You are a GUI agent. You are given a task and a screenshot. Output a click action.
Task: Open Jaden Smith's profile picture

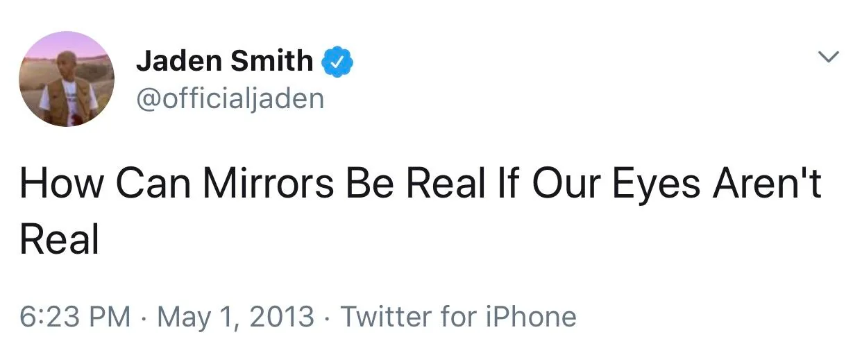coord(67,79)
